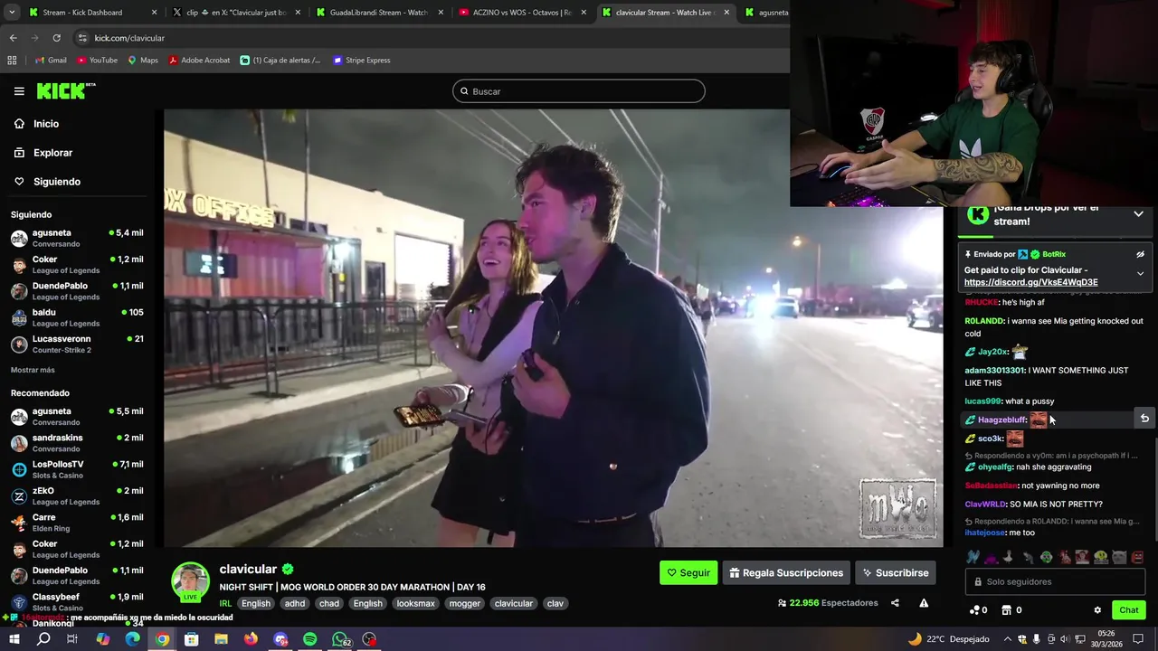1158x651 pixels.
Task: Open Firefox from the taskbar
Action: (x=251, y=639)
